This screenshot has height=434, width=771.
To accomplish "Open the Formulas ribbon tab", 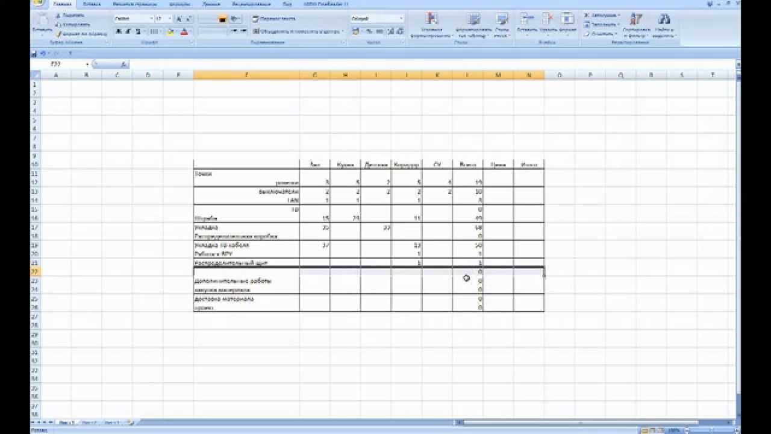I will [179, 4].
